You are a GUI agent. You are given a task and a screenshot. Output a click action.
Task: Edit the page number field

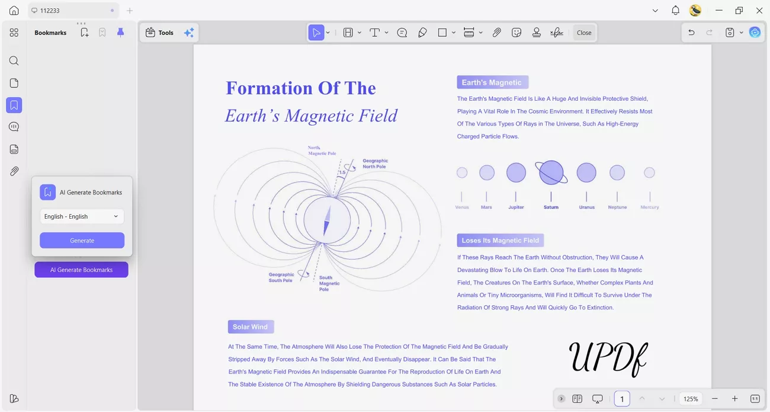coord(622,398)
